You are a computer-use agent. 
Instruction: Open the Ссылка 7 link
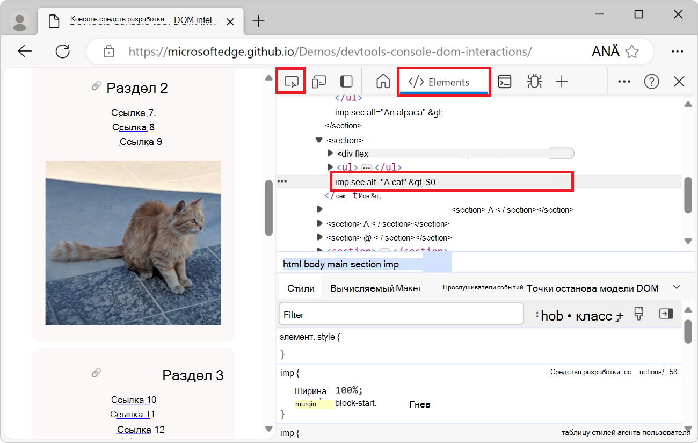point(133,113)
